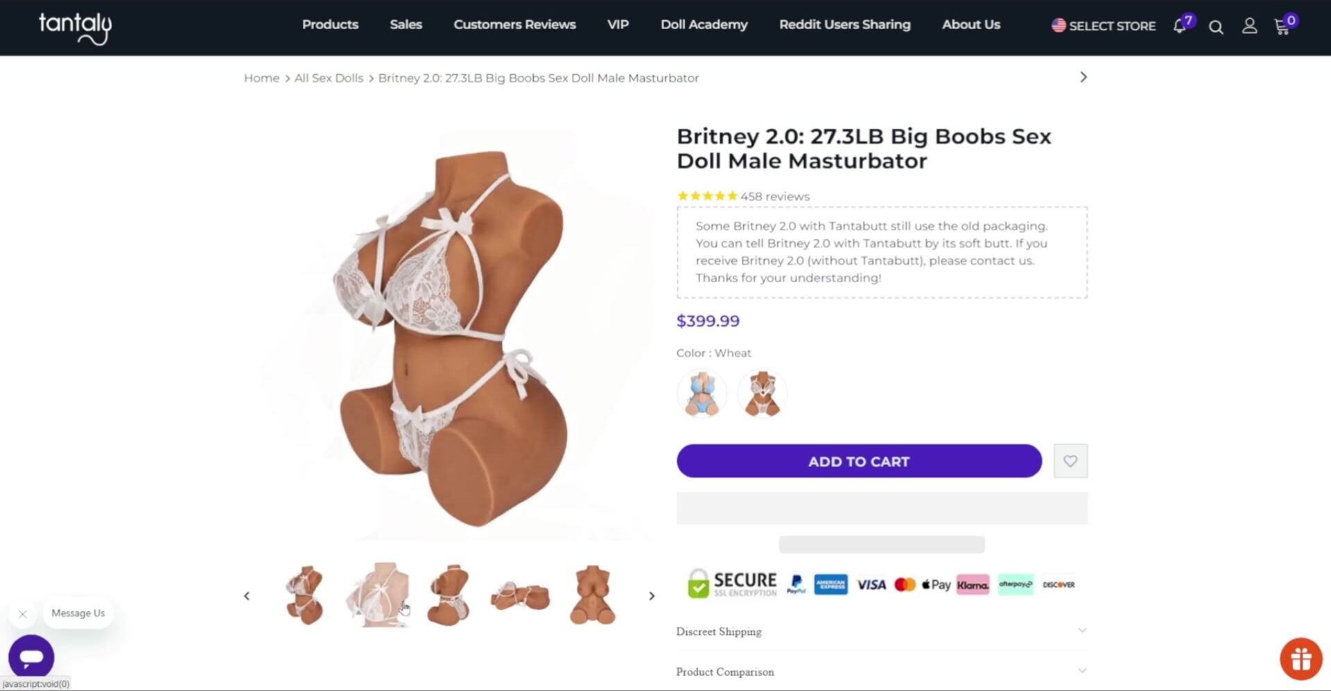Show next product thumbnail images
1331x691 pixels.
coord(652,596)
